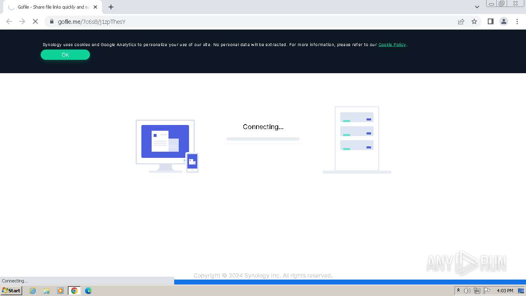The width and height of the screenshot is (526, 296).
Task: Launch Internet Explorer from taskbar
Action: (x=33, y=291)
